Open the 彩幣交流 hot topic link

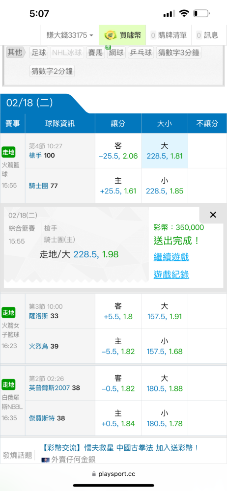(x=121, y=448)
